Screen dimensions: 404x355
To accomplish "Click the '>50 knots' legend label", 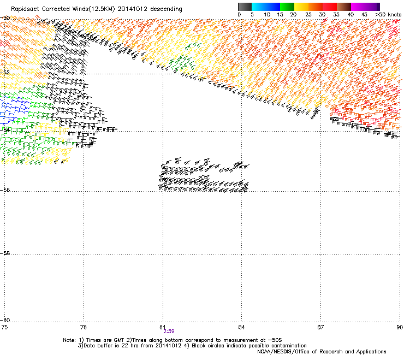I will [388, 15].
